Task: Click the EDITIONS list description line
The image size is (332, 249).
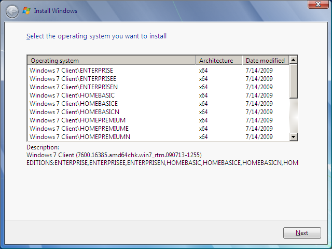Action: [x=162, y=163]
